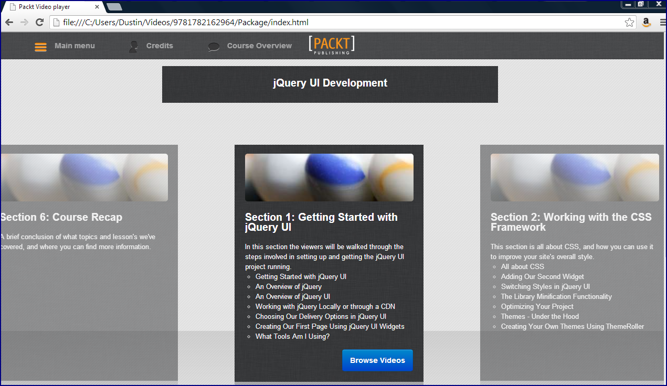Select Section 1: Getting Started heading
The height and width of the screenshot is (386, 667).
(321, 222)
